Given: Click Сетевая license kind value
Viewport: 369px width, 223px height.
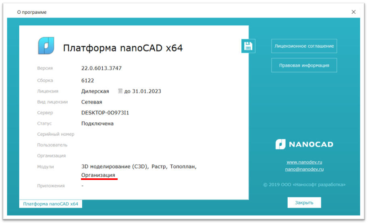Looking at the screenshot, I should [91, 102].
